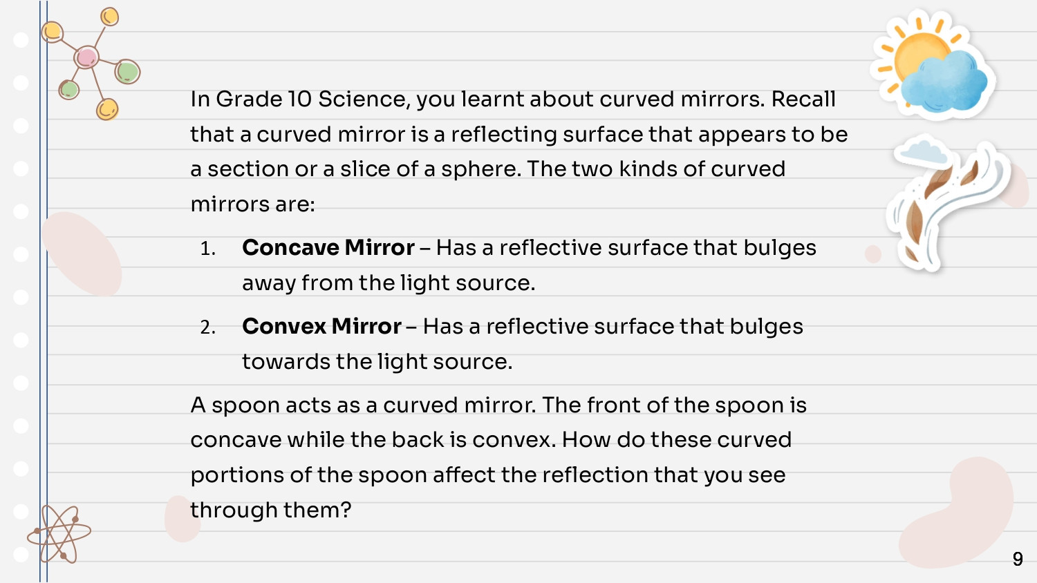Select list number 1 marker
Image resolution: width=1037 pixels, height=583 pixels.
click(x=208, y=249)
